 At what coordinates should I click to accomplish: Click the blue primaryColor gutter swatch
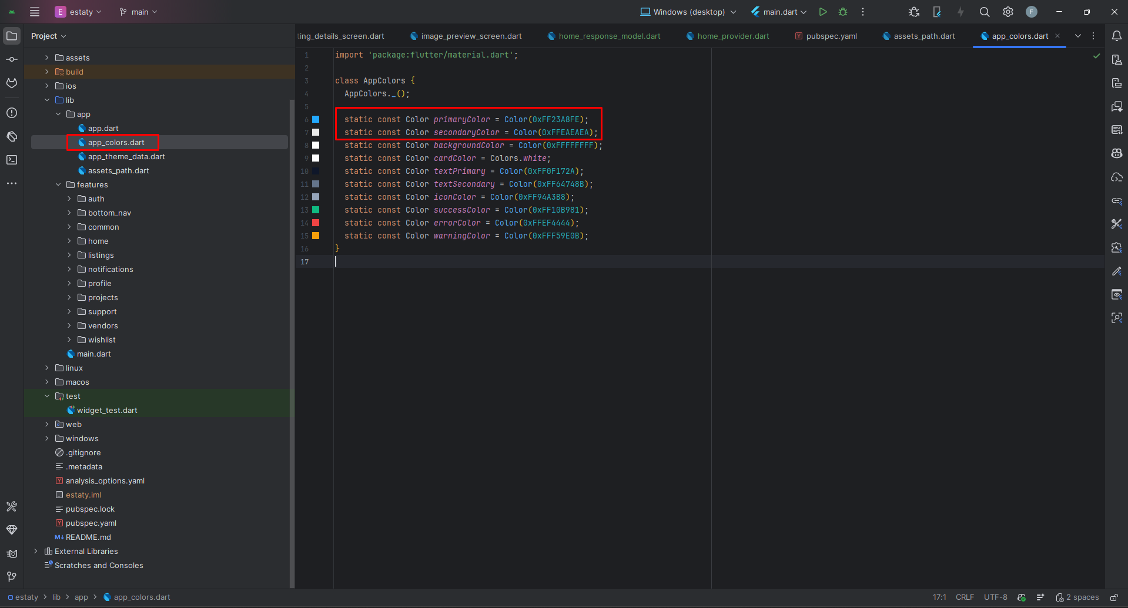point(316,119)
